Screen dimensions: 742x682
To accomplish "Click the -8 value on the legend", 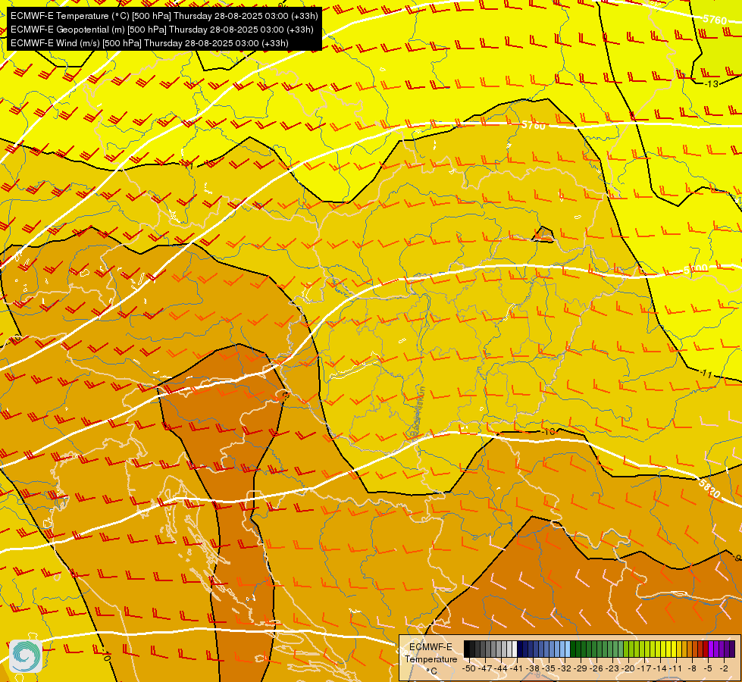I will [x=693, y=668].
